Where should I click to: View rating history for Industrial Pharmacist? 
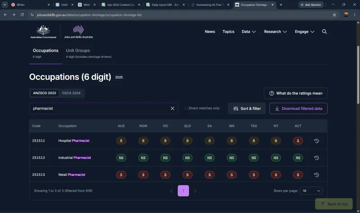click(x=316, y=158)
